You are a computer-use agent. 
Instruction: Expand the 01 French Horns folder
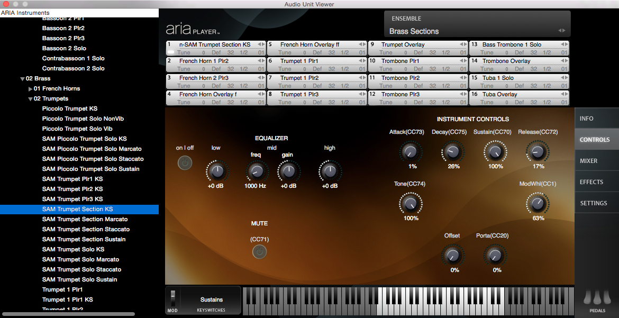30,89
